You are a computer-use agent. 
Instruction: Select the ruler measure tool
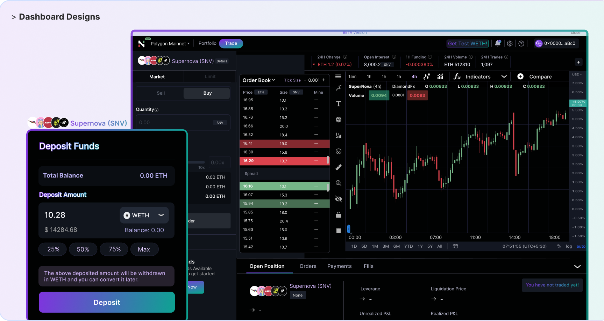click(x=338, y=167)
